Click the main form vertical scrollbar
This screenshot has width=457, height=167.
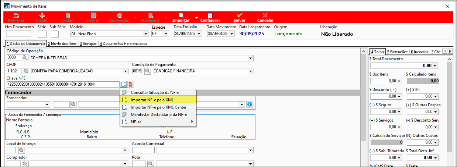click(363, 107)
